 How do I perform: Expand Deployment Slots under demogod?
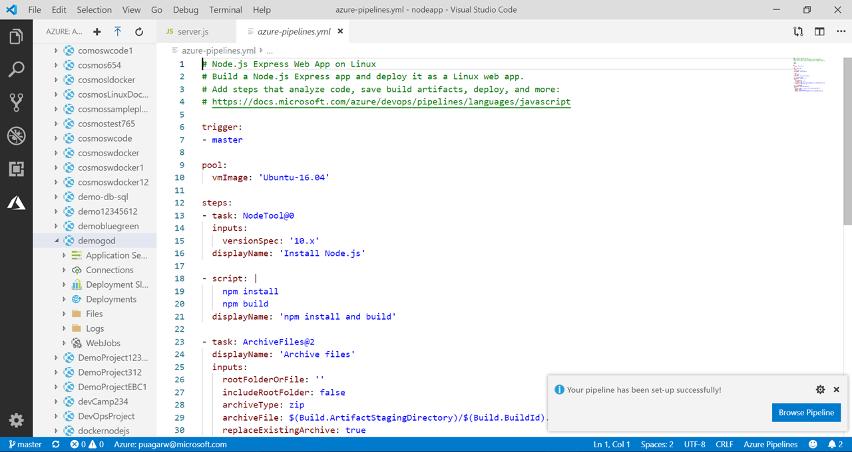[63, 284]
